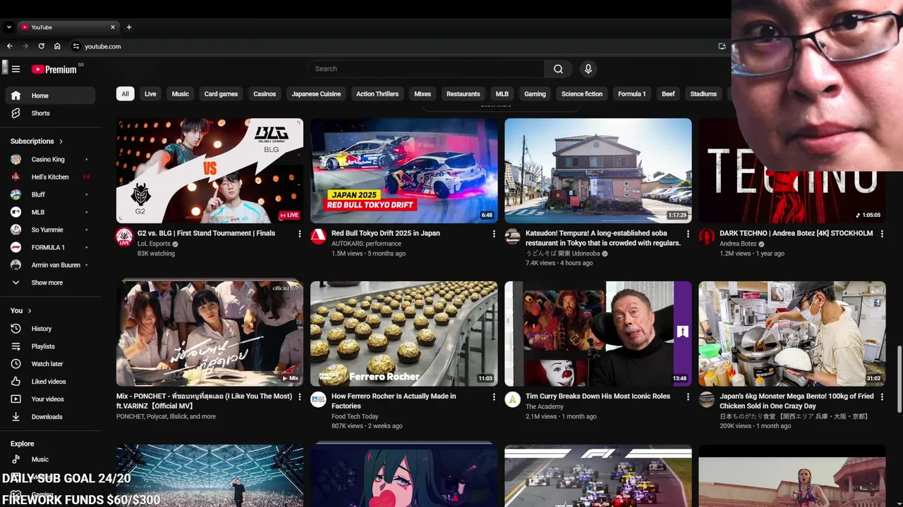Select the Action Thrillers filter chip
Screen dimensions: 903x507
point(377,94)
